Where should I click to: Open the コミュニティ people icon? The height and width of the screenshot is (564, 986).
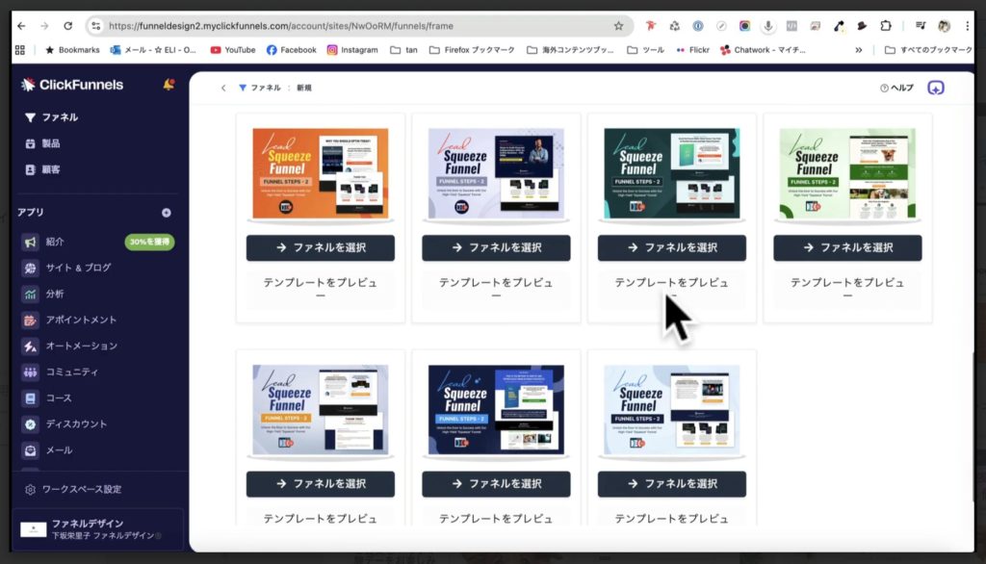31,372
